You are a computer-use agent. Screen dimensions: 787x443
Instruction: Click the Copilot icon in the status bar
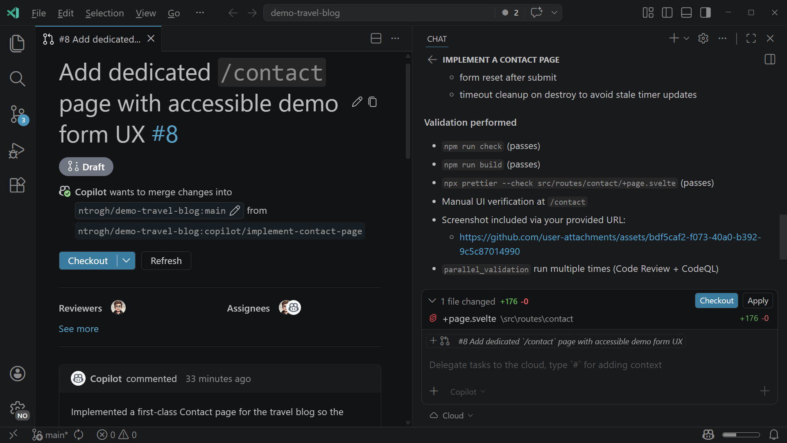tap(708, 434)
